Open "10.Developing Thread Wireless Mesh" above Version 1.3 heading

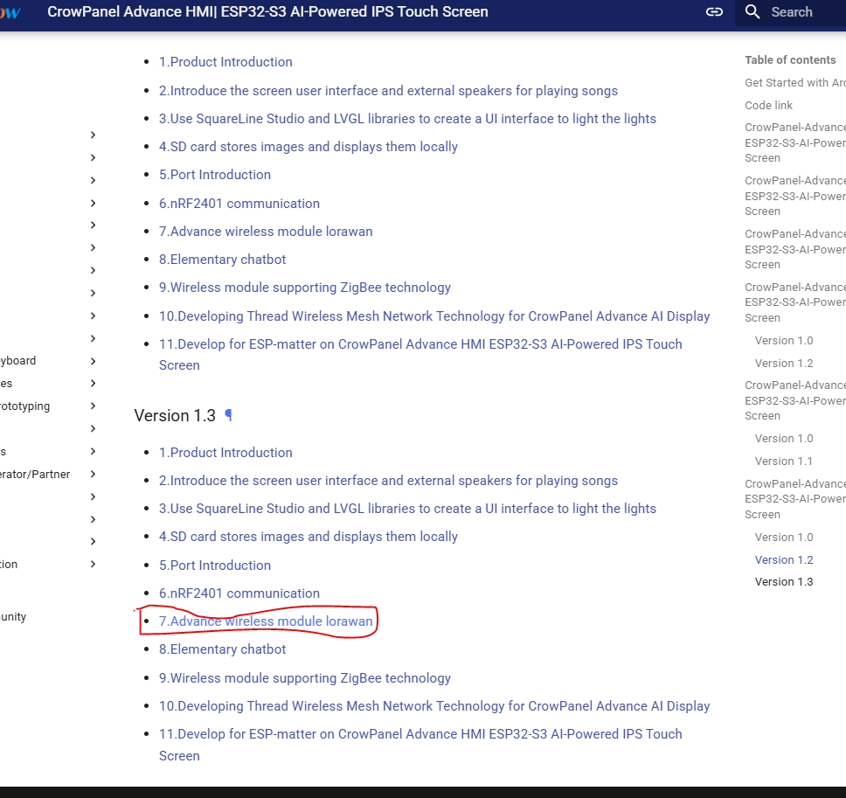pyautogui.click(x=434, y=316)
